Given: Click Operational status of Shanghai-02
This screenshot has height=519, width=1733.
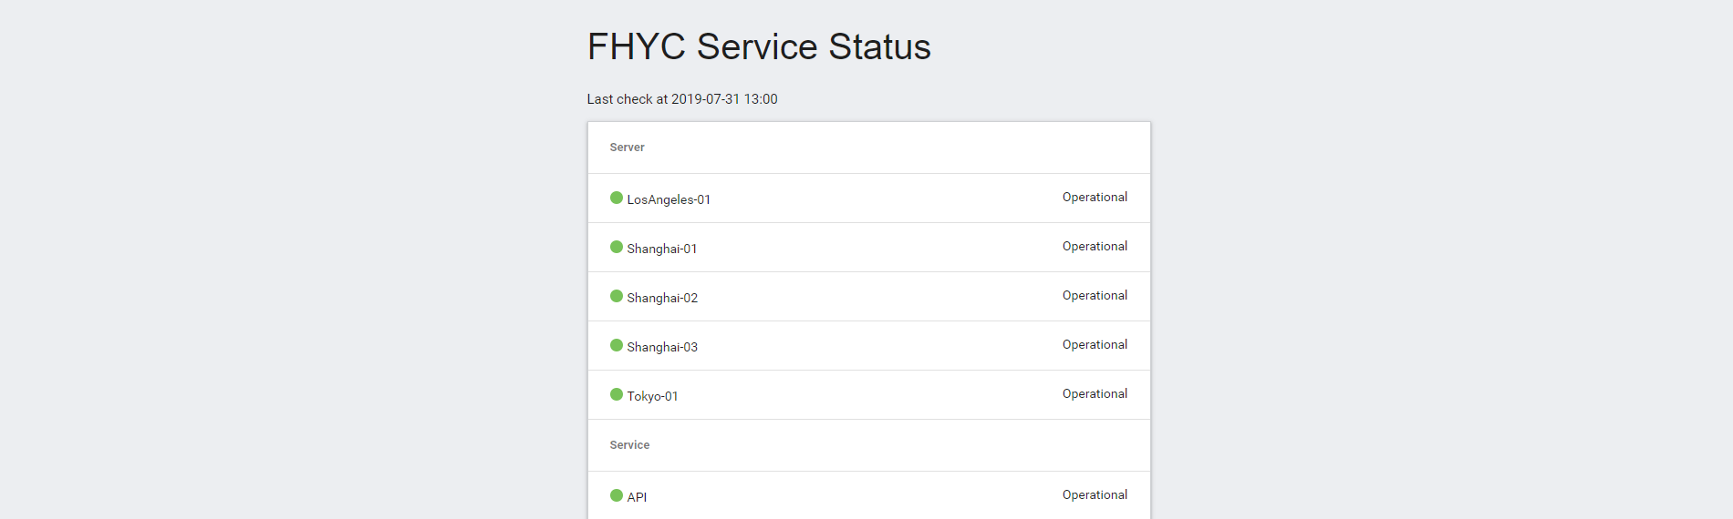Looking at the screenshot, I should coord(1095,296).
